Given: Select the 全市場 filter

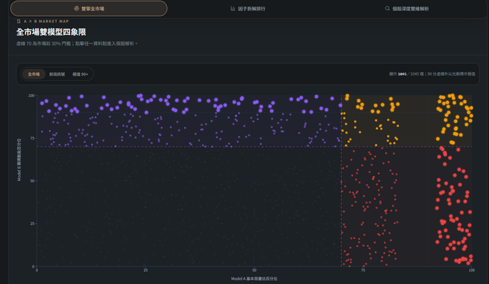Looking at the screenshot, I should point(34,74).
